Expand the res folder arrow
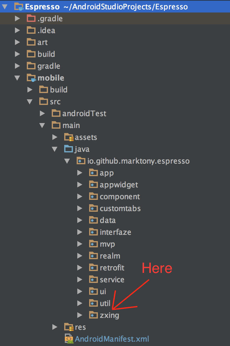This screenshot has width=230, height=346. pos(55,327)
